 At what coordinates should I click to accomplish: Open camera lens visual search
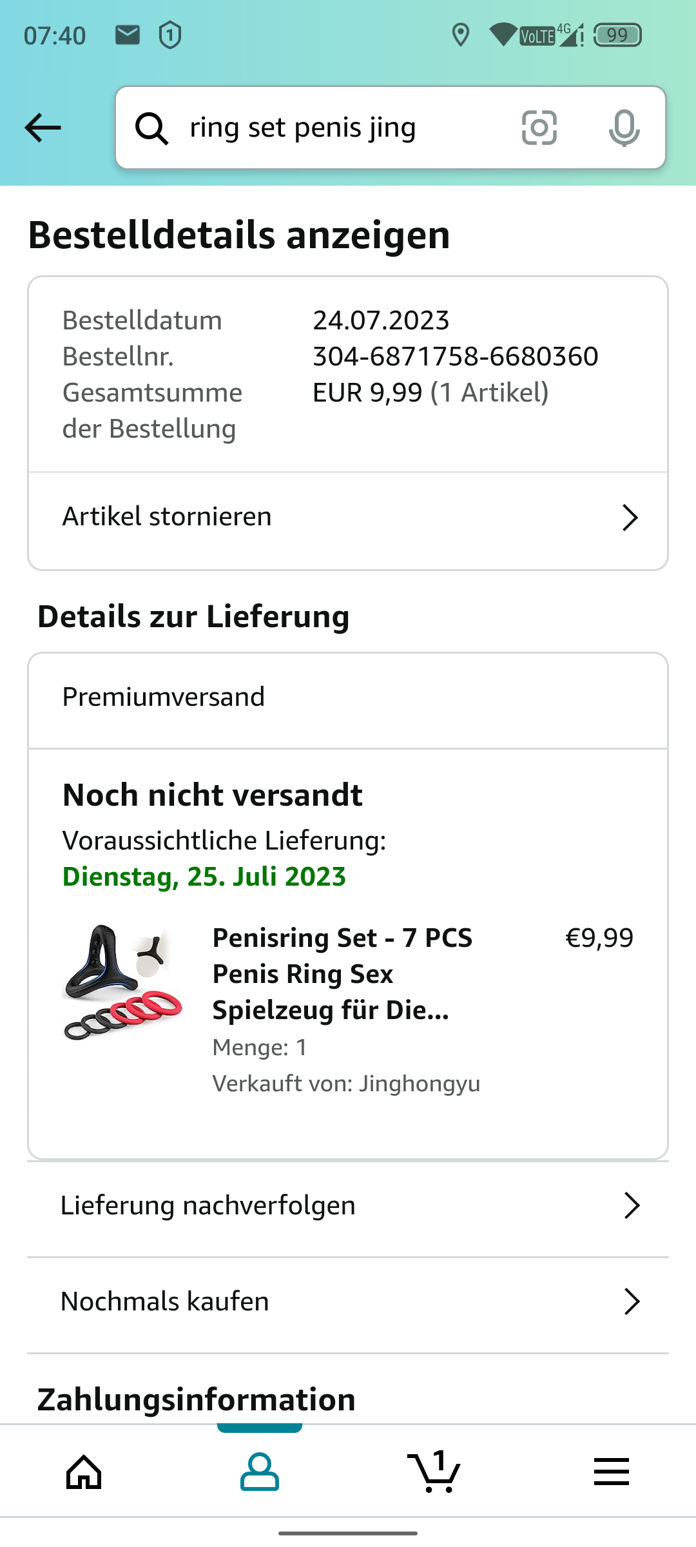tap(539, 128)
